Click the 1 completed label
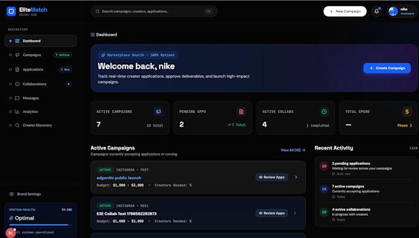This screenshot has width=419, height=238. (317, 125)
